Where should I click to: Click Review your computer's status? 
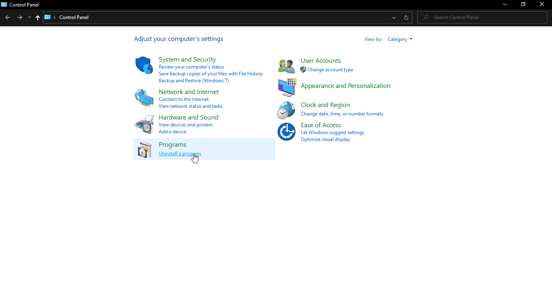[191, 67]
